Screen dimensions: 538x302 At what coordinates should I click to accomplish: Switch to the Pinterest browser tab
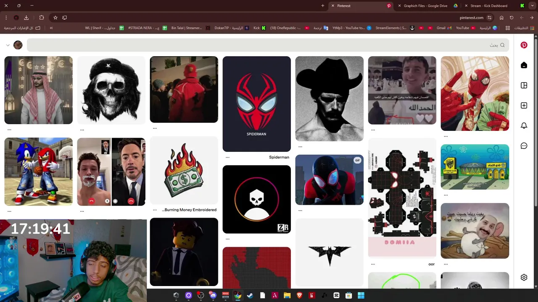[x=361, y=6]
